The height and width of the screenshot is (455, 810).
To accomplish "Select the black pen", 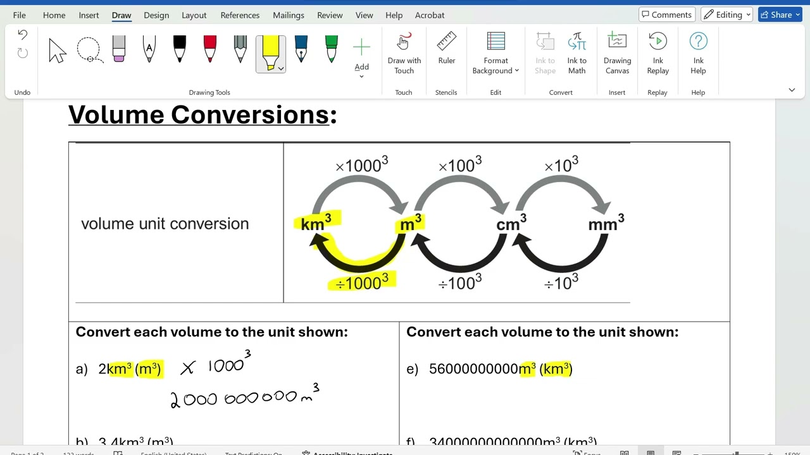I will coord(180,49).
